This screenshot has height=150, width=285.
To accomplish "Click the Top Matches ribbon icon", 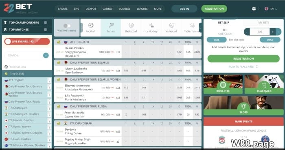I will click(5, 30).
